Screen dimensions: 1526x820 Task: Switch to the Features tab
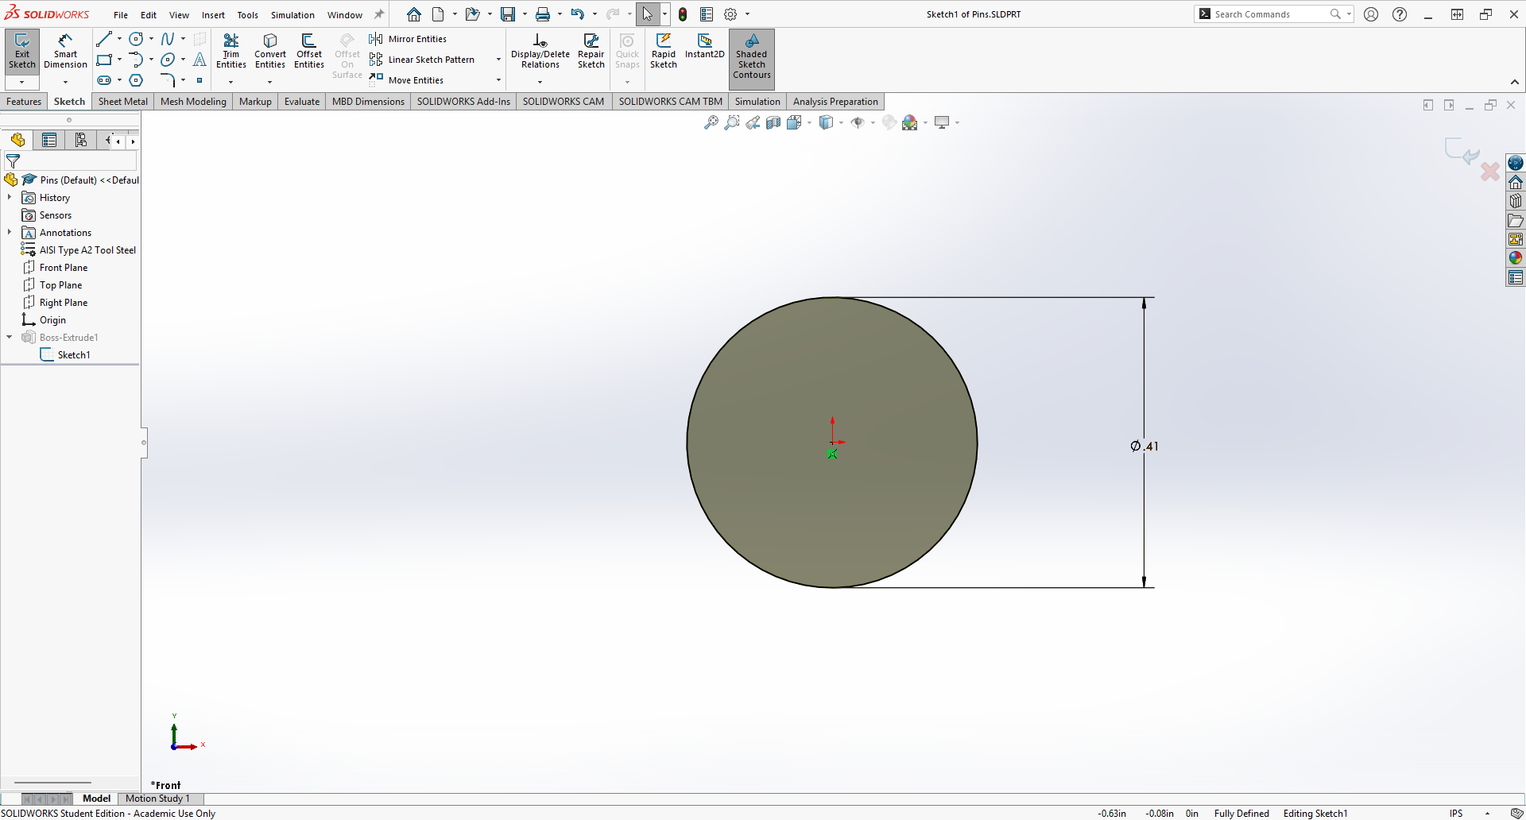click(x=24, y=102)
